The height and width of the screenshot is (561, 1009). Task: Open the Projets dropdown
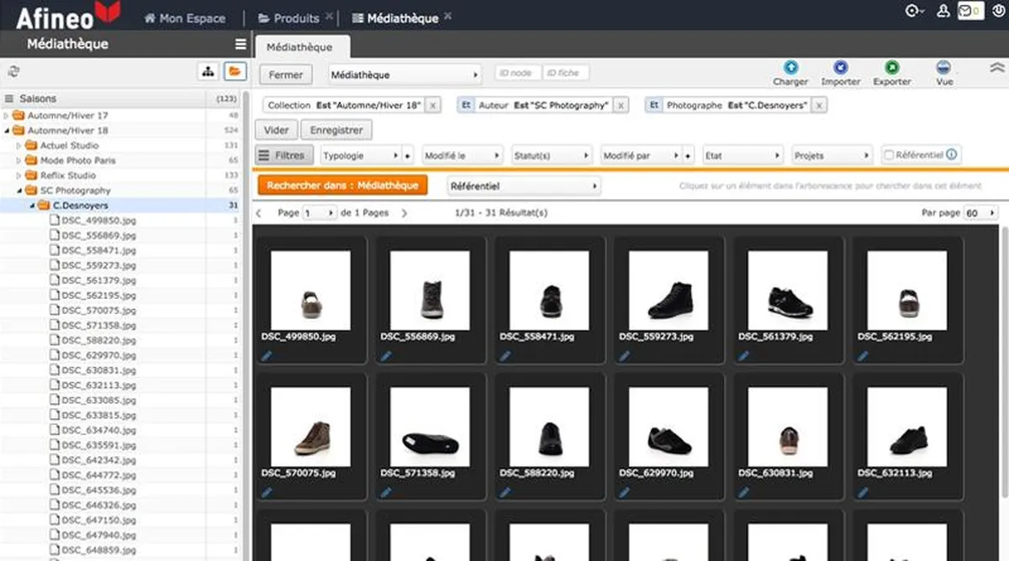pyautogui.click(x=832, y=155)
